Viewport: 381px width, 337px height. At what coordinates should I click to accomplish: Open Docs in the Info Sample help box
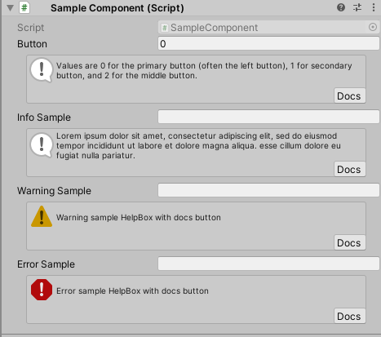pyautogui.click(x=349, y=169)
